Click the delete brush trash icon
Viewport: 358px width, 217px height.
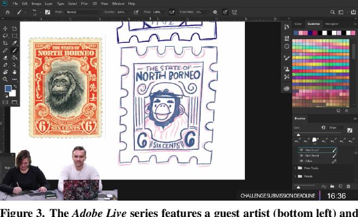coord(348,187)
